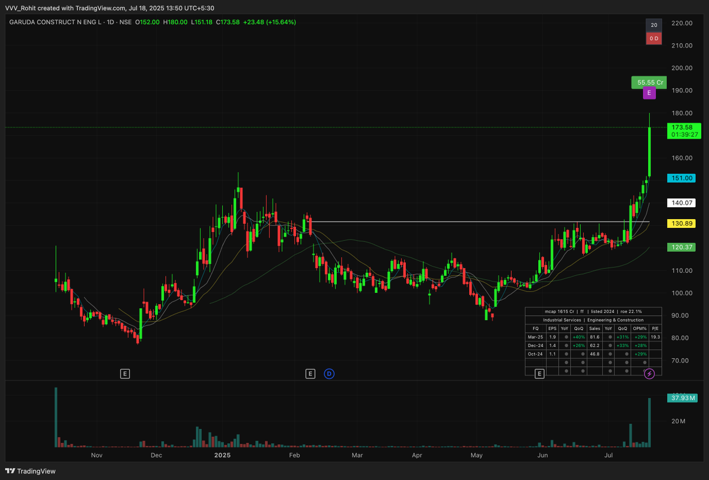
Task: Click the OPM% column header
Action: click(639, 328)
